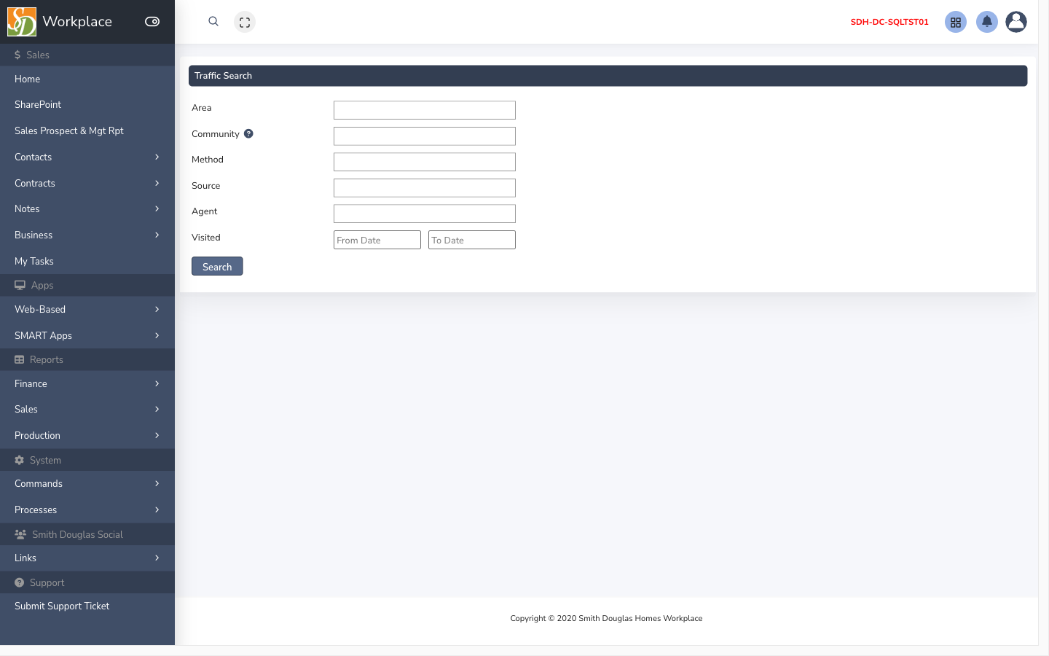Expand the Contacts menu

point(87,157)
